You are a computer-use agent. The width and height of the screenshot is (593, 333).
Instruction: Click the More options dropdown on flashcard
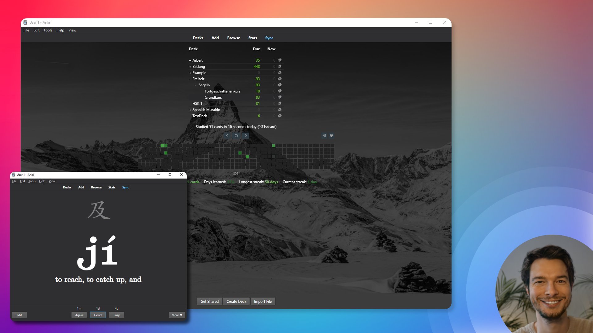177,315
